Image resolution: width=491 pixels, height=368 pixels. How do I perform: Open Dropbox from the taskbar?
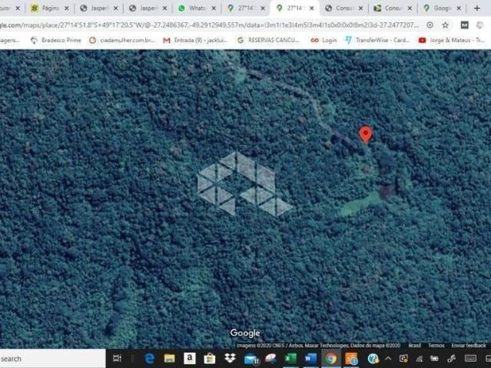(x=230, y=358)
